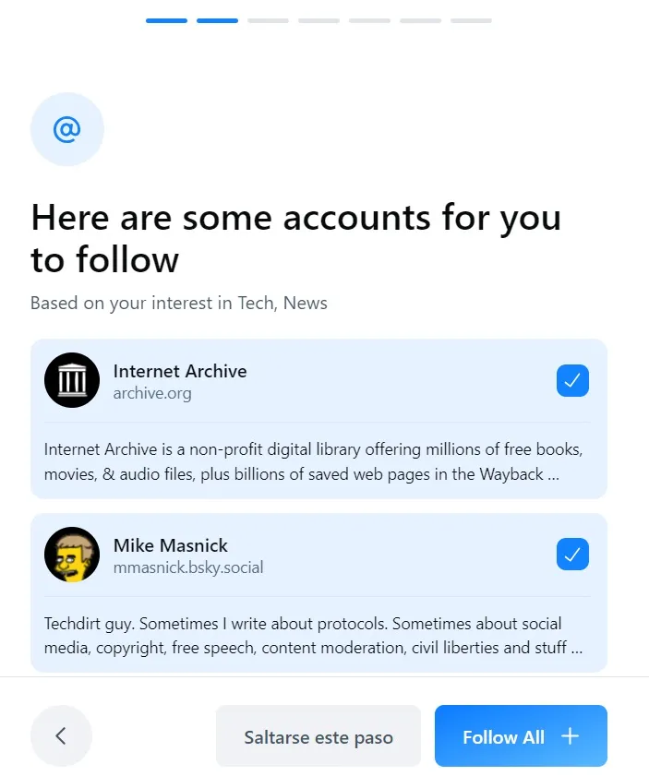Open the Internet Archive account name
Screen dimensions: 649x776
tap(180, 371)
